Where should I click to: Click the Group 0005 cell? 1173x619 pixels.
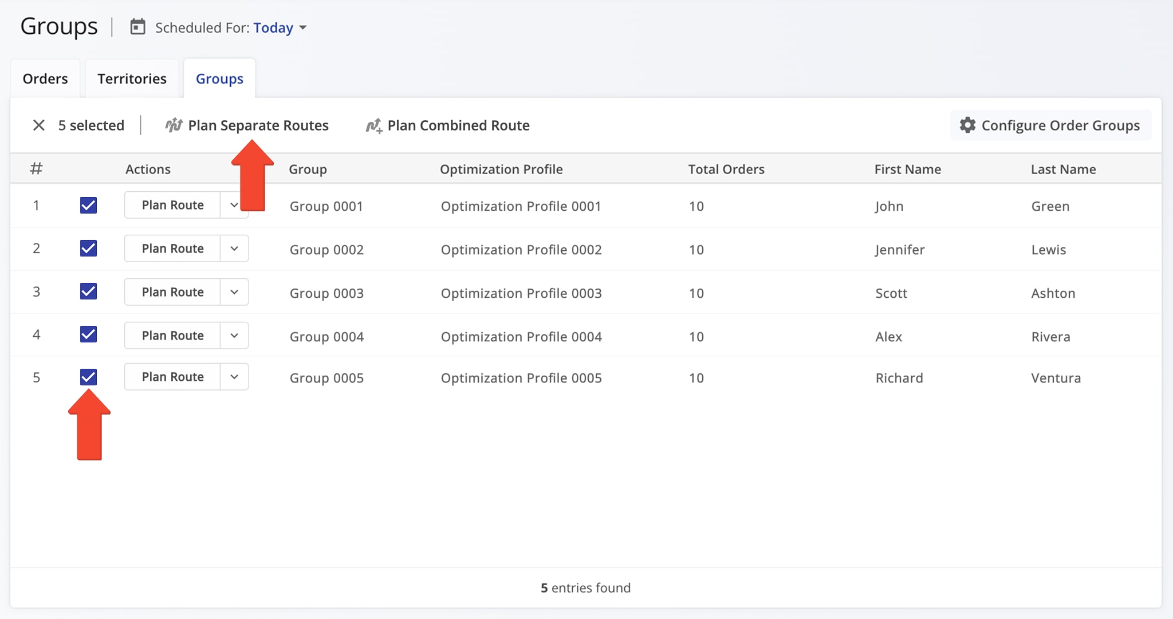(326, 378)
